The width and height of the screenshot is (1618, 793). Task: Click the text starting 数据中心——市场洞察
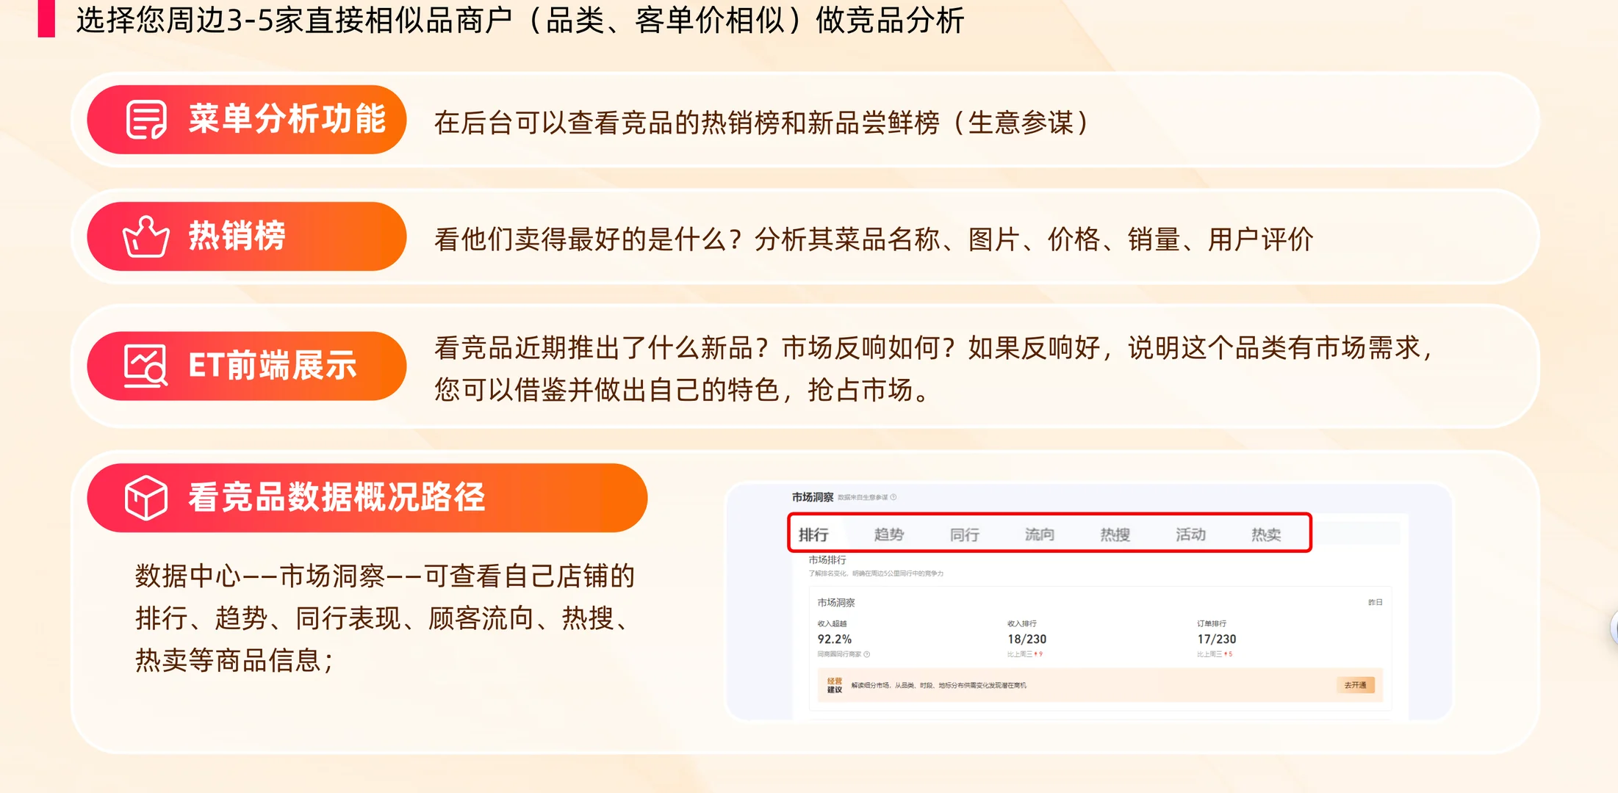pos(385,618)
